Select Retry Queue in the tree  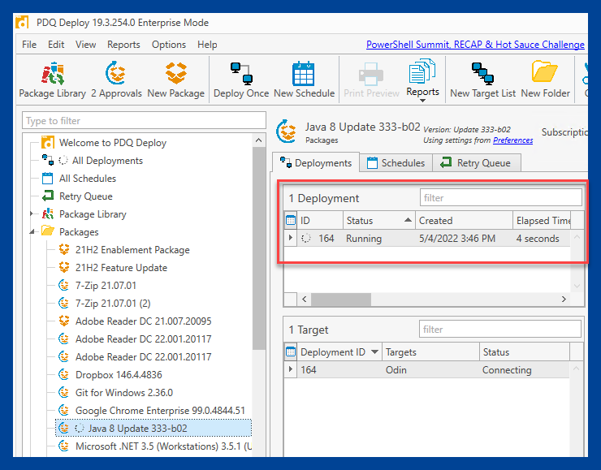pos(86,196)
